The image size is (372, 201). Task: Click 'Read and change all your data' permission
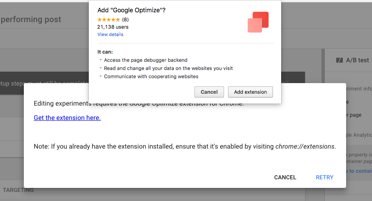coord(168,68)
